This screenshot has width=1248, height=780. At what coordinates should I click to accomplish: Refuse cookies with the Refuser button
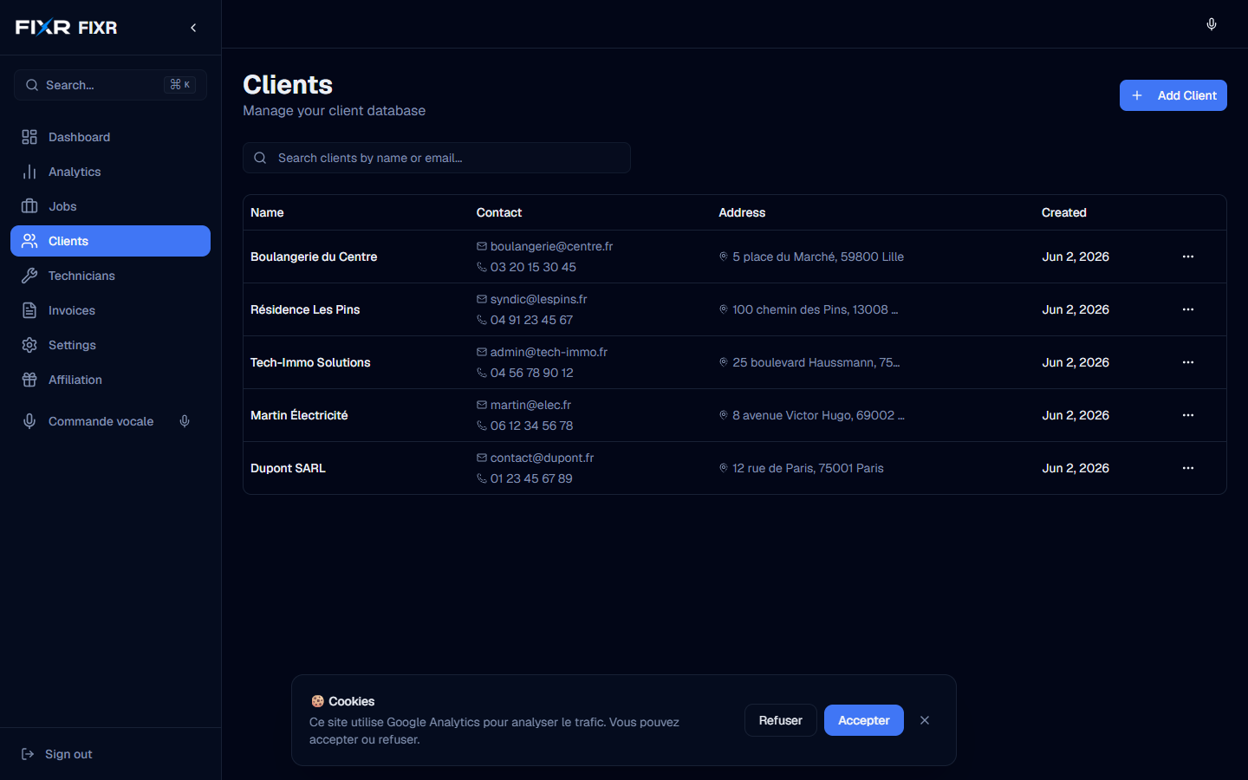(780, 720)
